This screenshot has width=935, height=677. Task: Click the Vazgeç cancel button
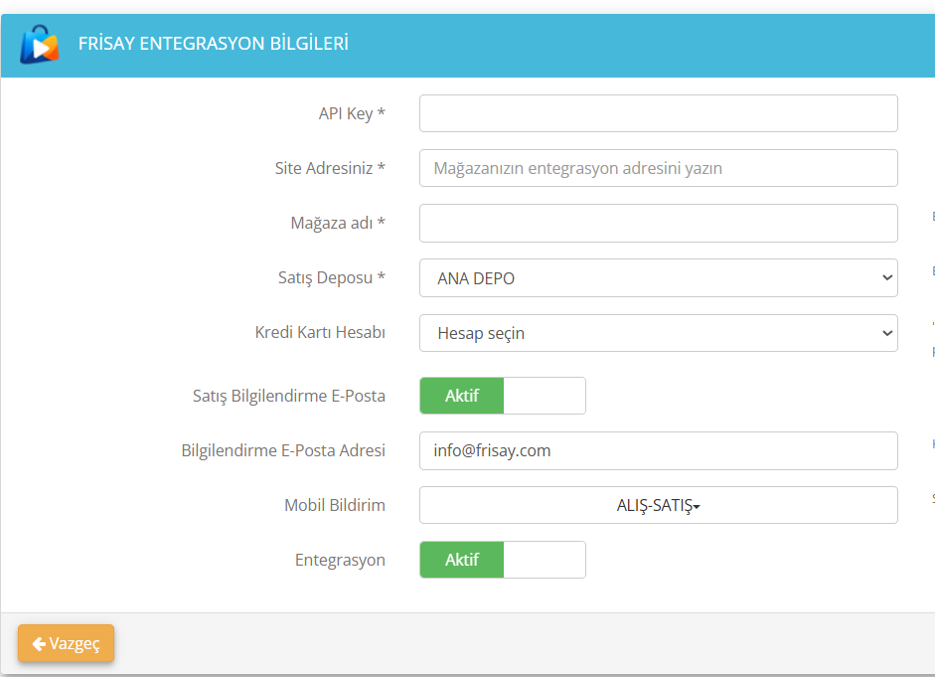click(x=67, y=643)
